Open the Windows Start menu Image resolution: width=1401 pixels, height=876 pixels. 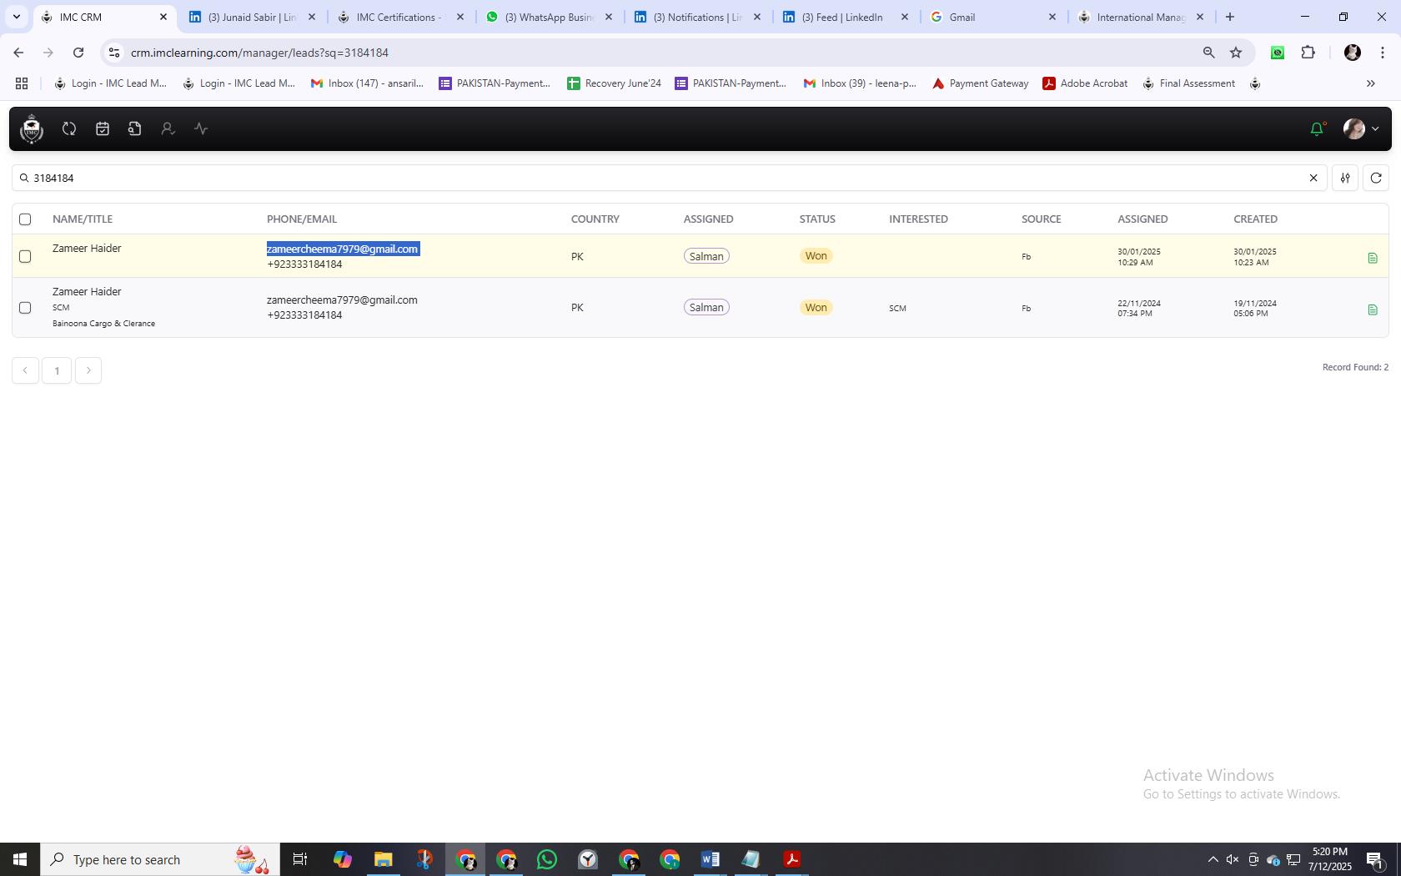pos(20,859)
